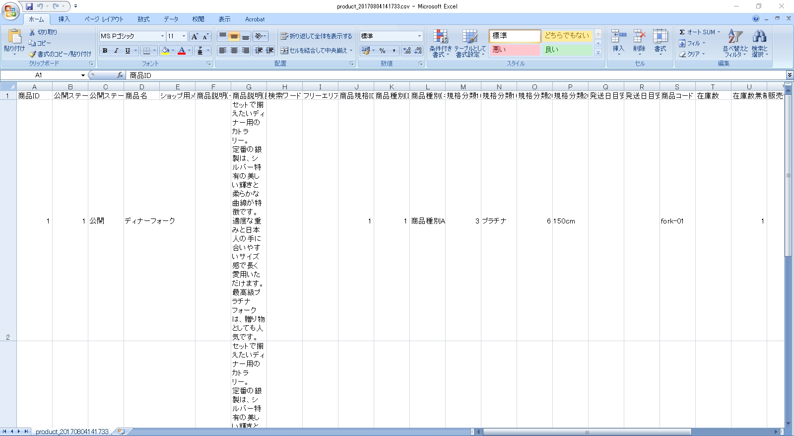Click the Increase Font Size icon
Screen dimensions: 794x436
coord(195,36)
